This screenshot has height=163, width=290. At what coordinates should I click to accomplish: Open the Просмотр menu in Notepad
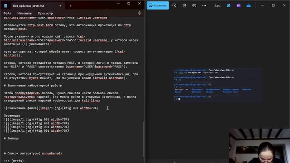click(45, 13)
